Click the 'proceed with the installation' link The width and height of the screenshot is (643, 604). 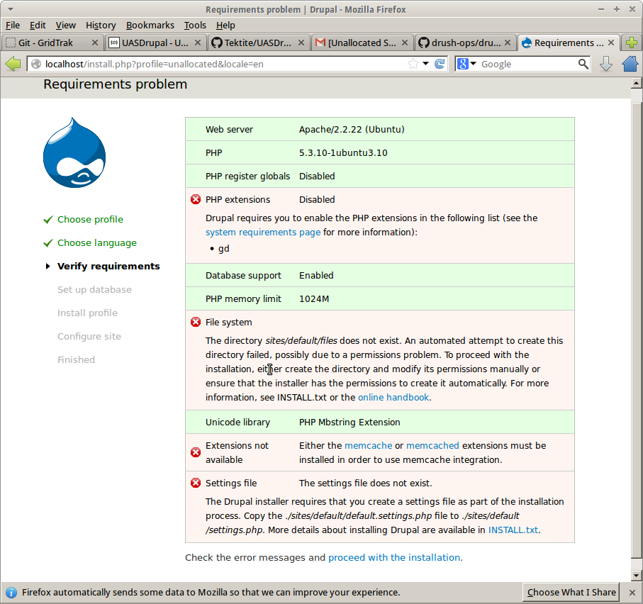click(x=394, y=558)
